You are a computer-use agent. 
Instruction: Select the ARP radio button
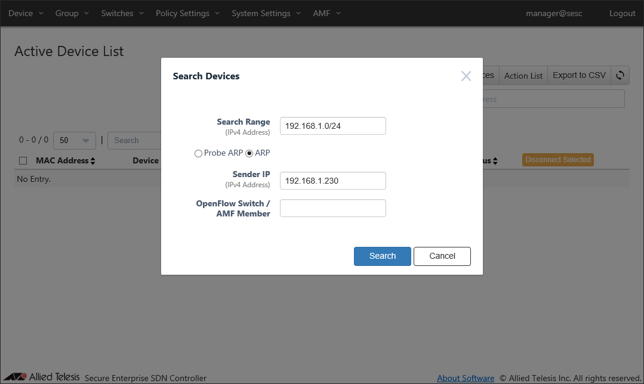(x=249, y=153)
